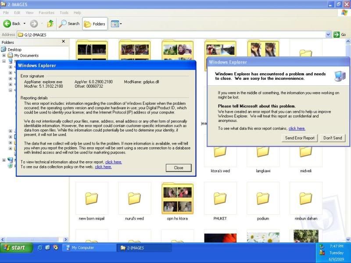Image resolution: width=351 pixels, height=263 pixels.
Task: Expand the My Documents tree node
Action: (x=4, y=55)
